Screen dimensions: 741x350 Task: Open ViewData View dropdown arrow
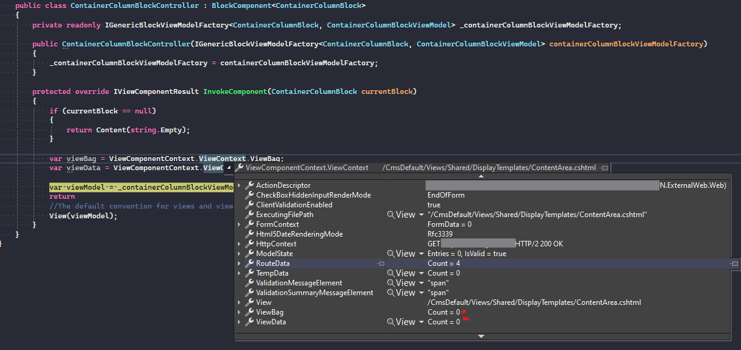421,322
